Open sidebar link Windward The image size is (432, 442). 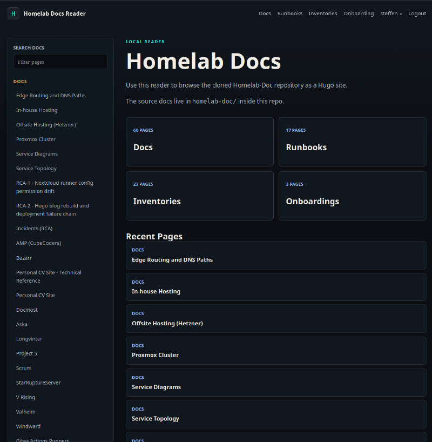[28, 426]
